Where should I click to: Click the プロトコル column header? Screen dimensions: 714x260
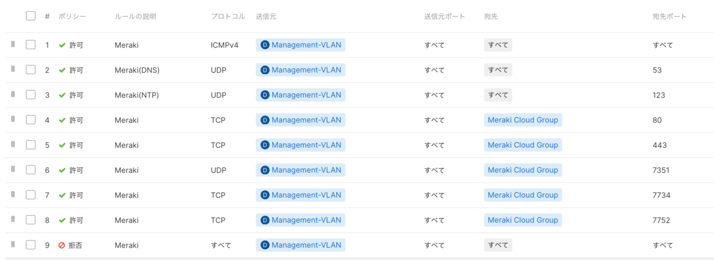[x=228, y=17]
